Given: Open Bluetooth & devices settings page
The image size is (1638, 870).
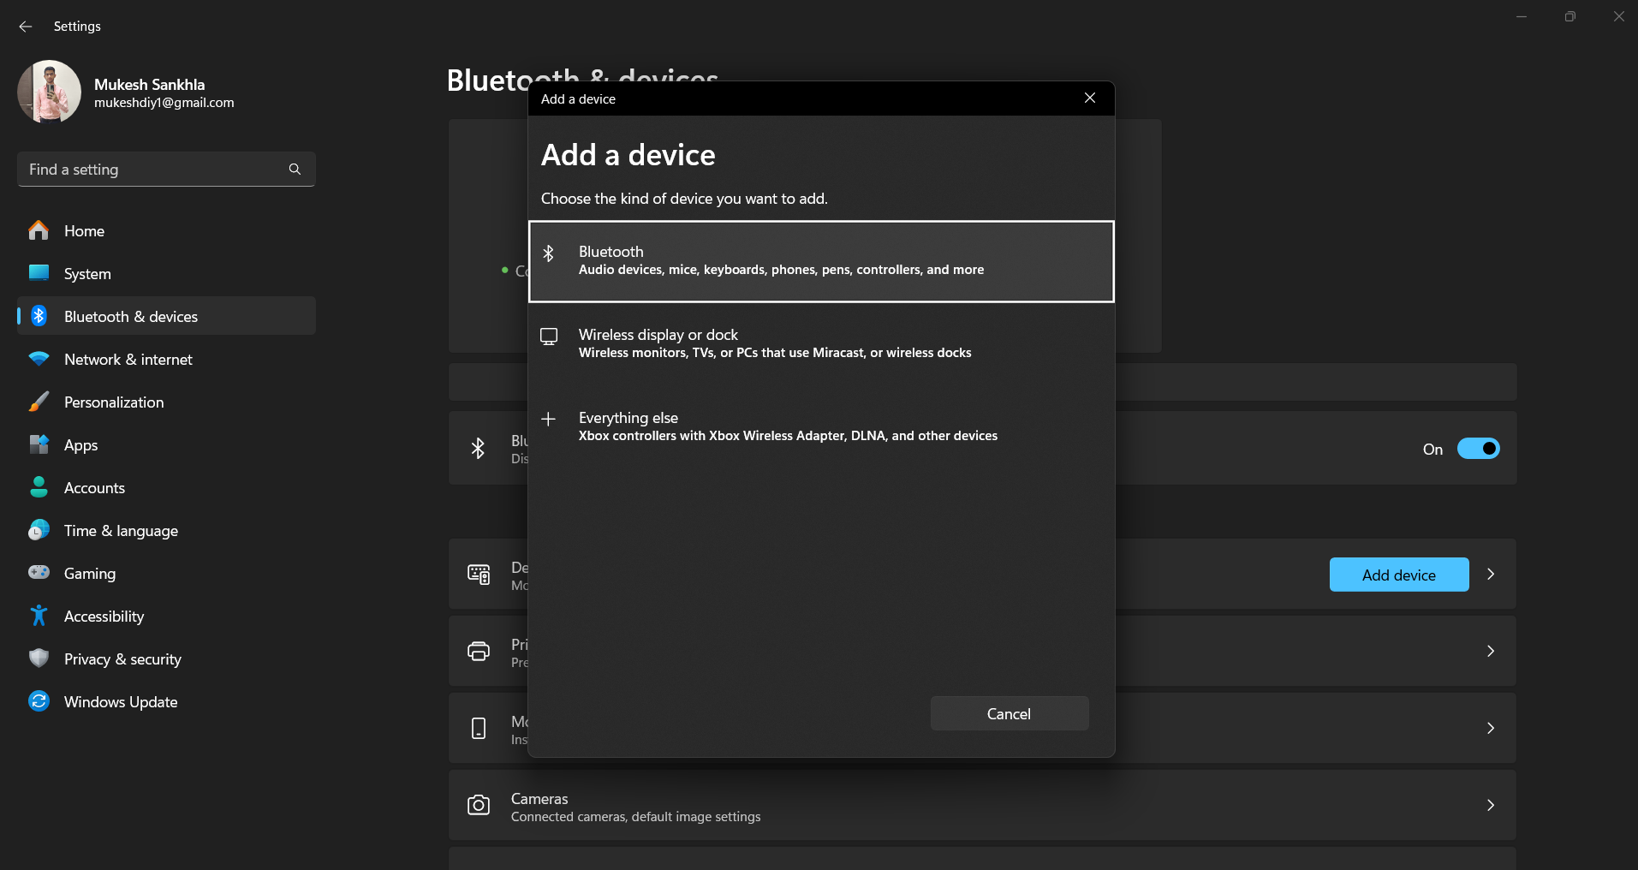Looking at the screenshot, I should click(x=166, y=316).
